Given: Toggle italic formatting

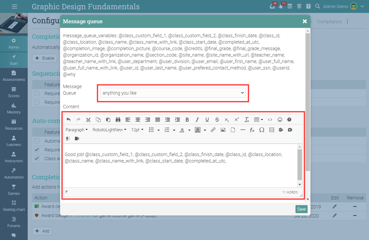Looking at the screenshot, I should [197, 120].
